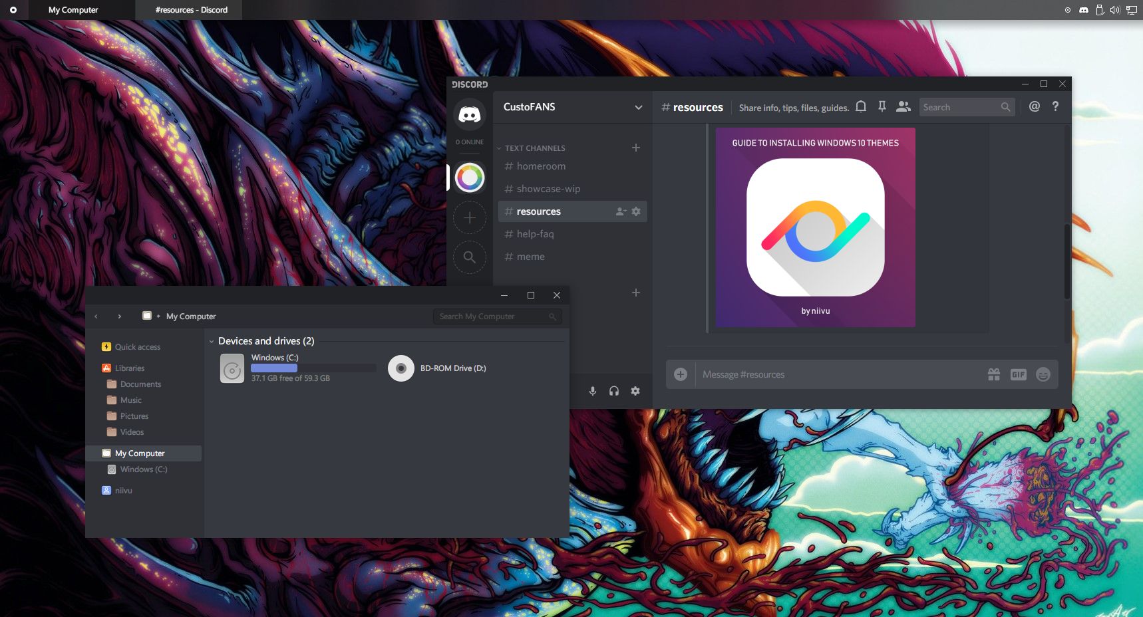Select My Computer in explorer sidebar
Image resolution: width=1143 pixels, height=617 pixels.
click(x=145, y=453)
